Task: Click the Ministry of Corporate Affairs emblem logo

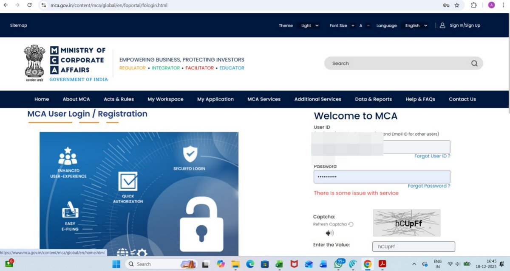Action: pos(35,63)
